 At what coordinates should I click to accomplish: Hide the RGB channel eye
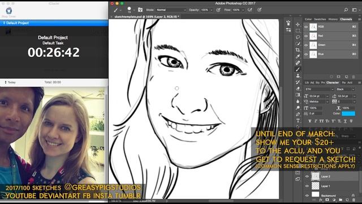click(306, 27)
